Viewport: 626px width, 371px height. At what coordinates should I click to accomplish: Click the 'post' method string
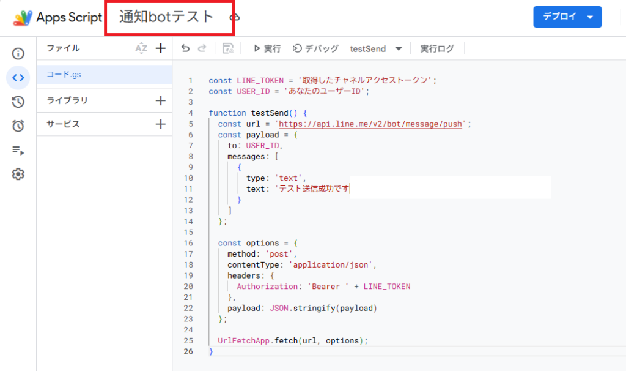point(279,254)
